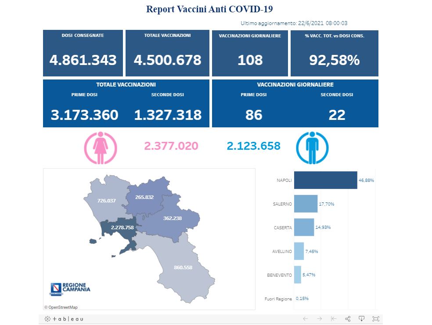Click the Regione Campania logo
Image resolution: width=432 pixels, height=325 pixels.
pyautogui.click(x=70, y=288)
